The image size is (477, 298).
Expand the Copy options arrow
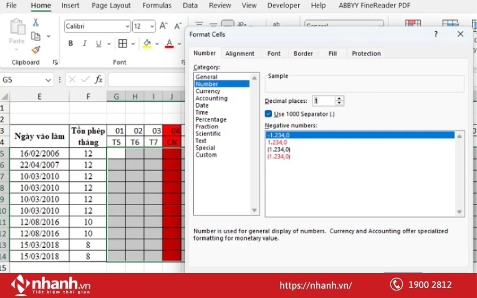tap(49, 36)
